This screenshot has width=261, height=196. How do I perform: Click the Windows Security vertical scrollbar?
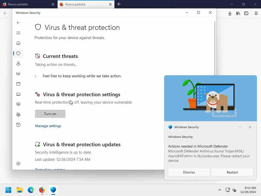click(x=215, y=48)
